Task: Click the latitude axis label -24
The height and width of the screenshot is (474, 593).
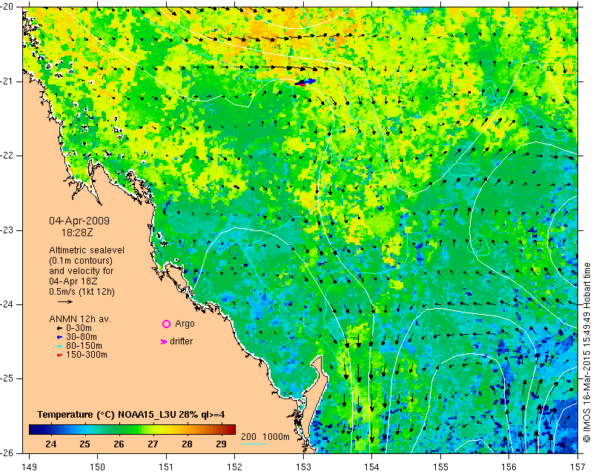Action: [7, 304]
